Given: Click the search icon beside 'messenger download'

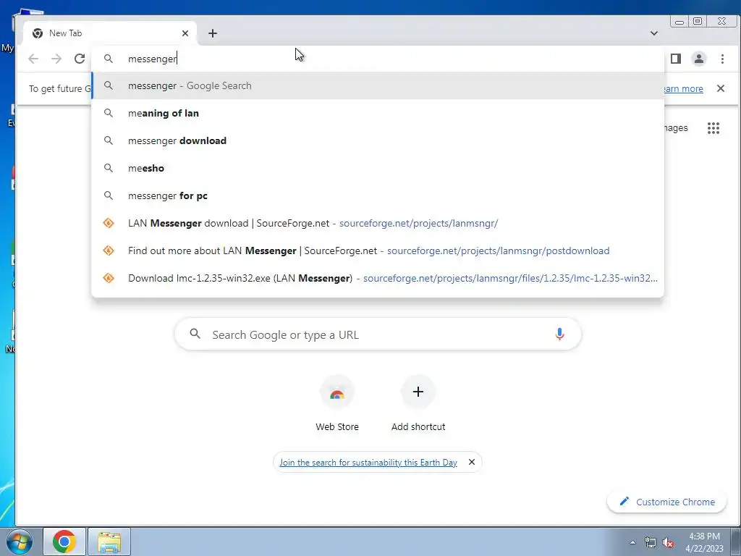Looking at the screenshot, I should (109, 140).
